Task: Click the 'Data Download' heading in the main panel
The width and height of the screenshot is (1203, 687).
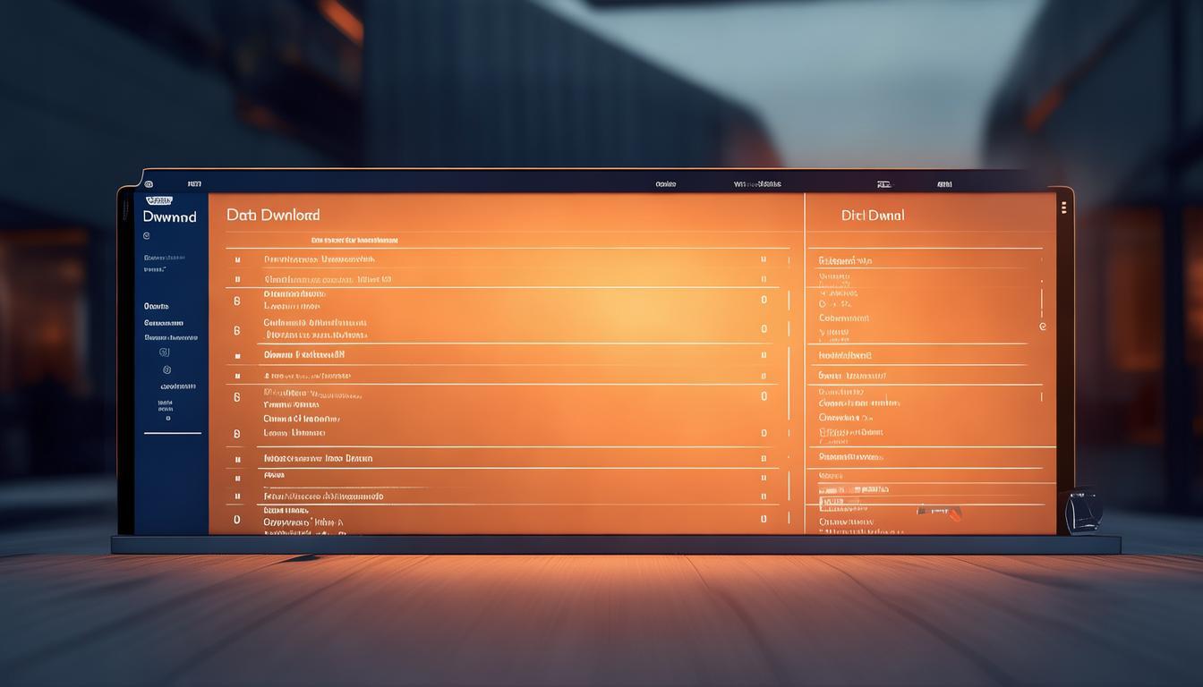Action: pyautogui.click(x=273, y=215)
